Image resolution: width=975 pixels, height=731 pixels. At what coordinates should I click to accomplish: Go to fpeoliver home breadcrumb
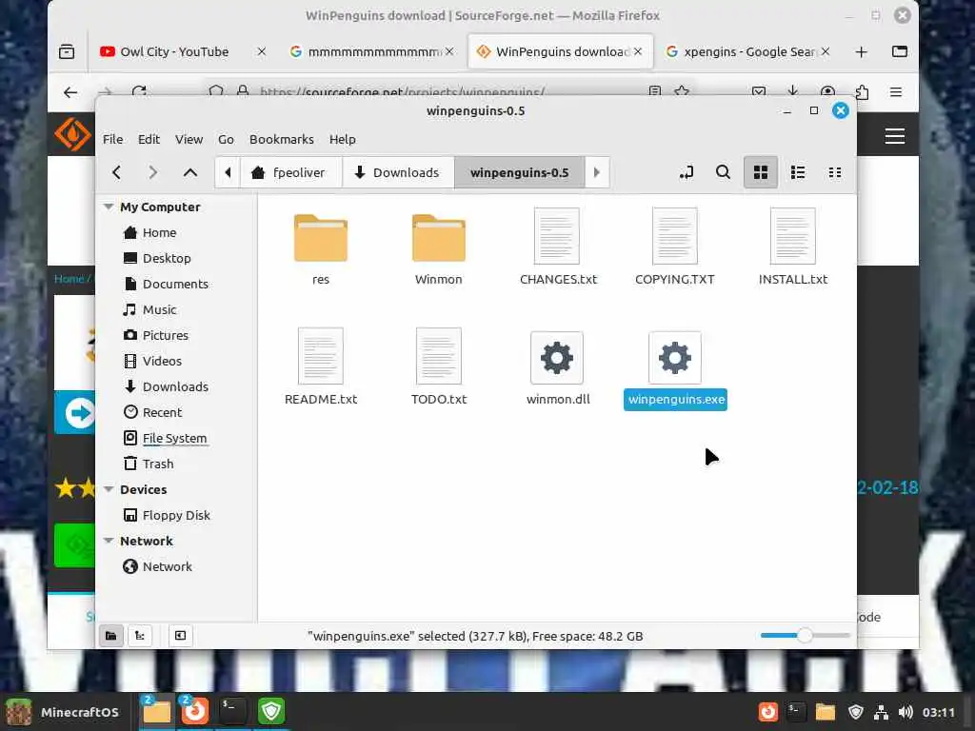point(290,172)
